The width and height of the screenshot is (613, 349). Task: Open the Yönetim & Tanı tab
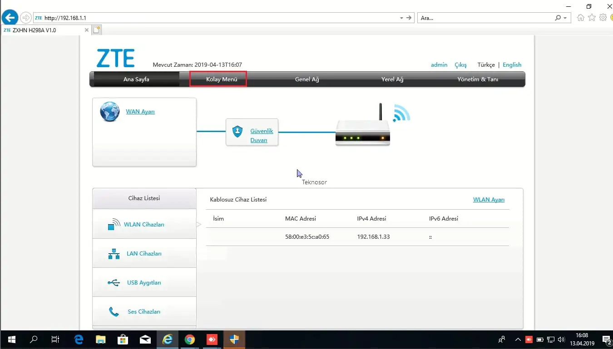click(477, 79)
